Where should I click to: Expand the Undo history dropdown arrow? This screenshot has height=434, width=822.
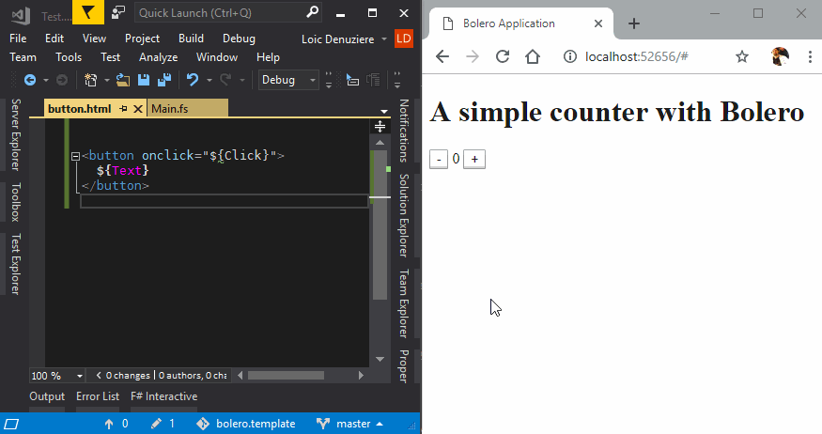pos(209,80)
